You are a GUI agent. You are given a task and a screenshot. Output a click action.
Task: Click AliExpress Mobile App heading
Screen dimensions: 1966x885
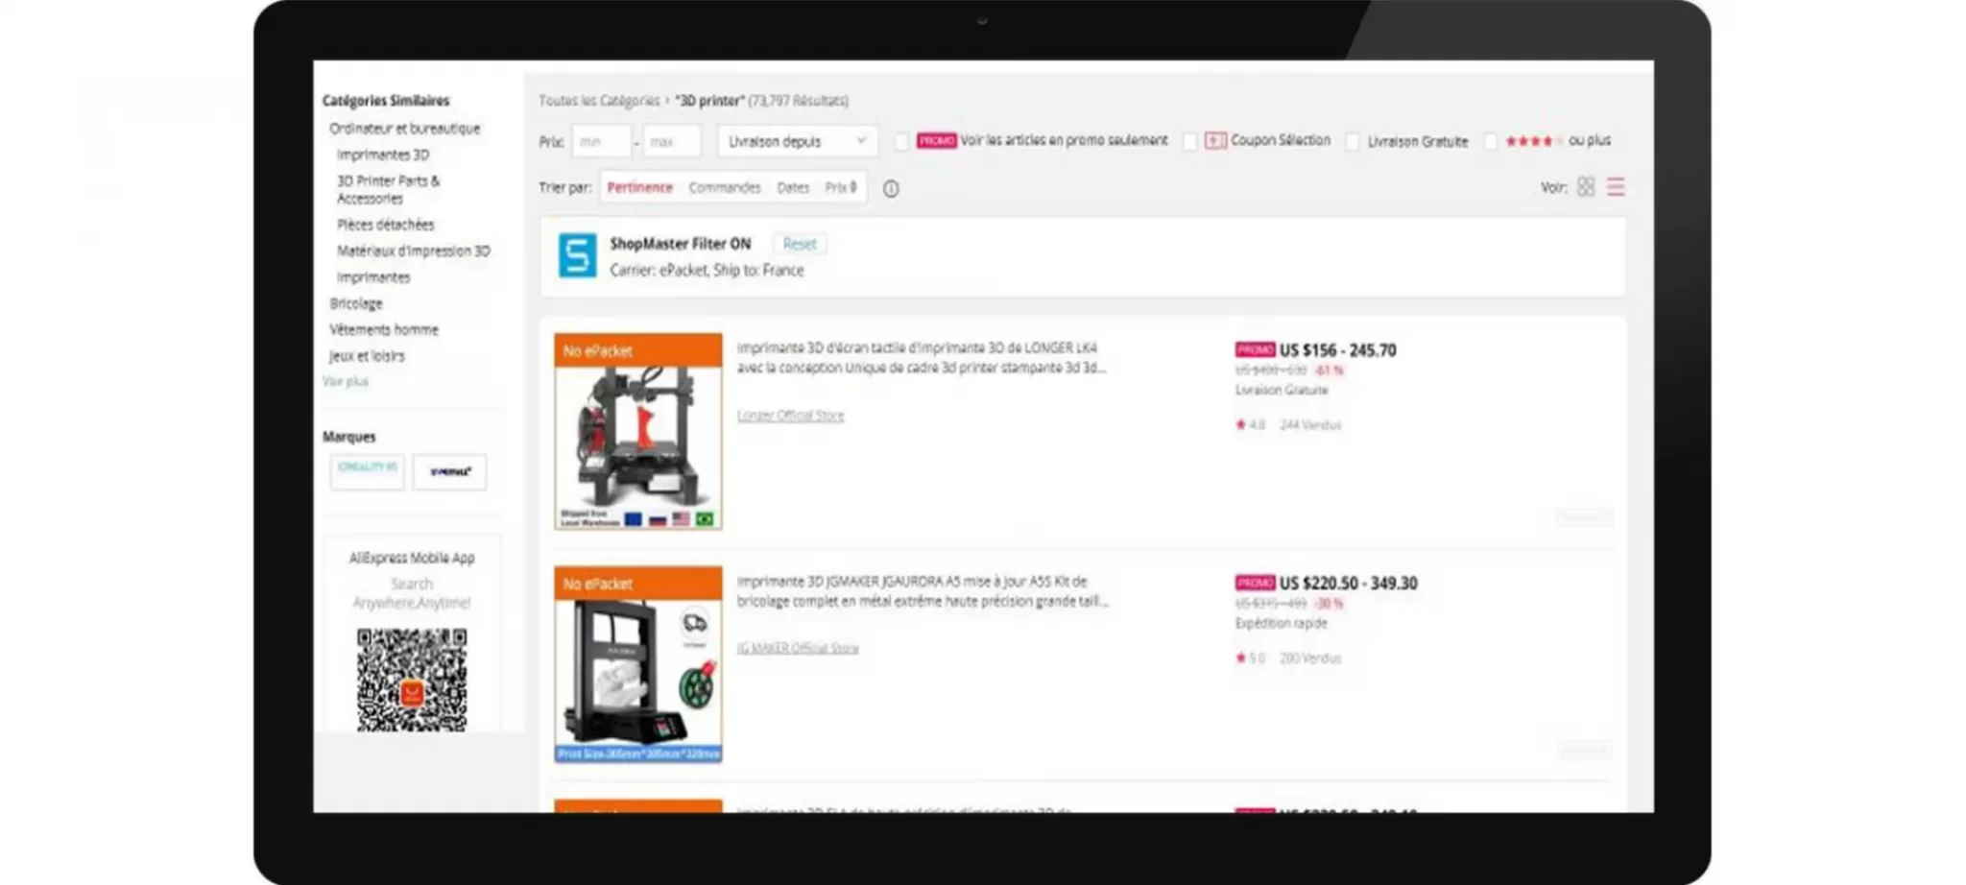pyautogui.click(x=412, y=558)
